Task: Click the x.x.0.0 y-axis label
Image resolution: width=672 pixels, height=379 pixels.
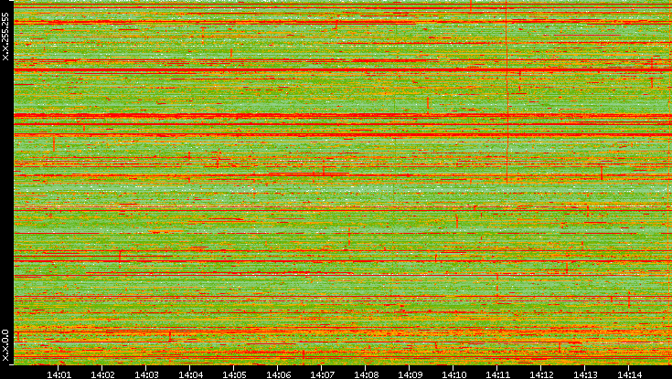Action: (5, 345)
